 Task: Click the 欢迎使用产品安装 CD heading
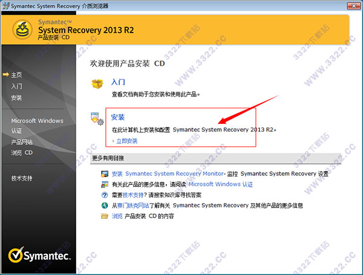tap(127, 63)
